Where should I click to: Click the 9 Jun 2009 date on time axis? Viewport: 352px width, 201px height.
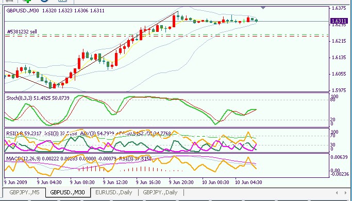tap(15, 182)
